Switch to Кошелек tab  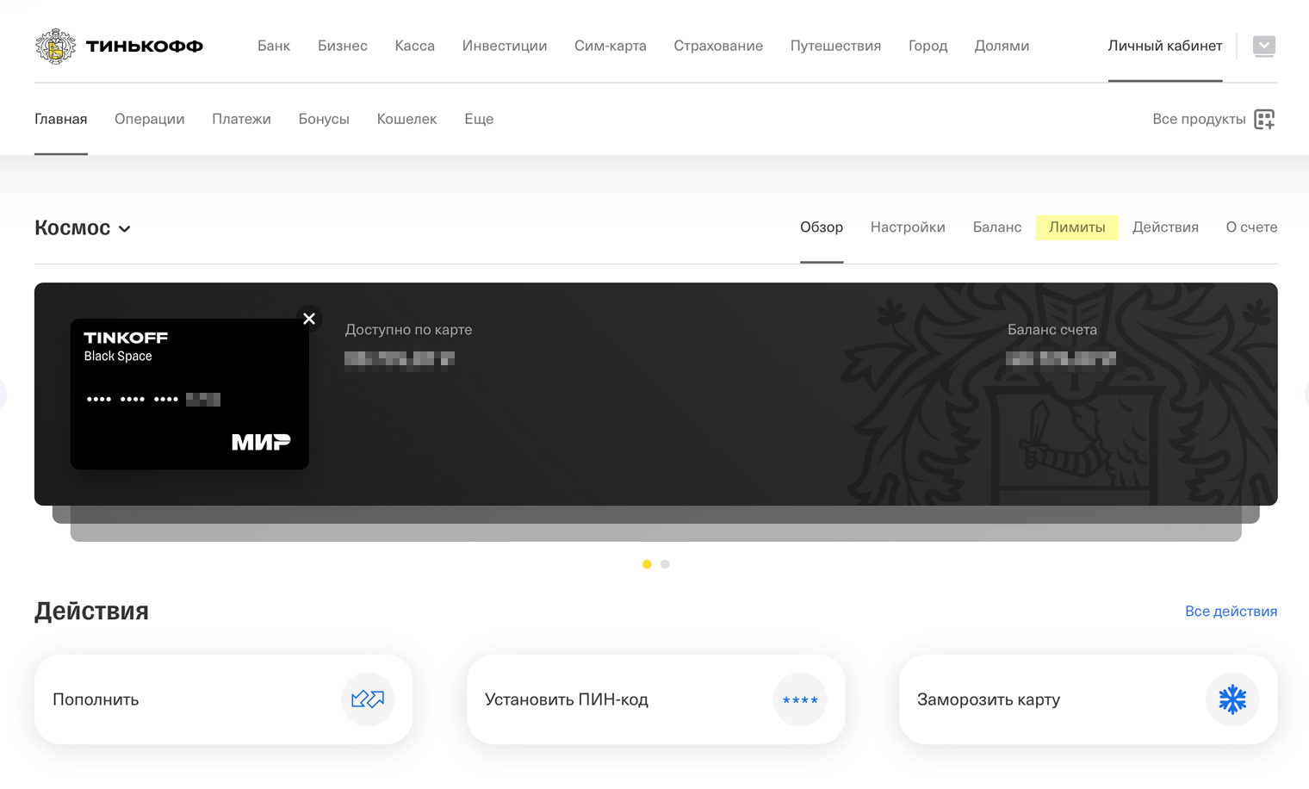point(406,119)
